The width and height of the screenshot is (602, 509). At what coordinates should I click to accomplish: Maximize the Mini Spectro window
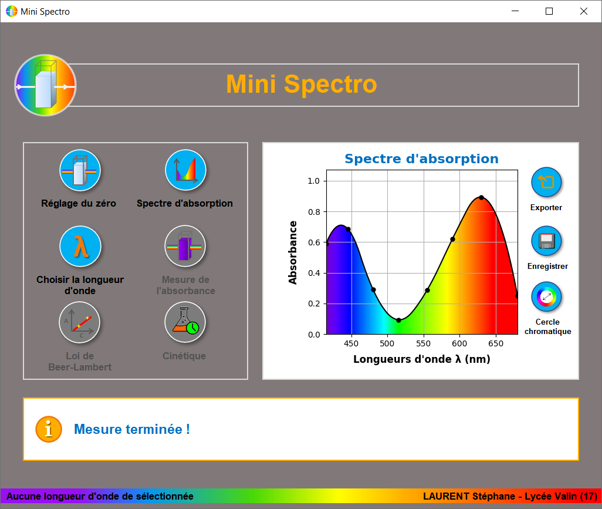(x=549, y=11)
